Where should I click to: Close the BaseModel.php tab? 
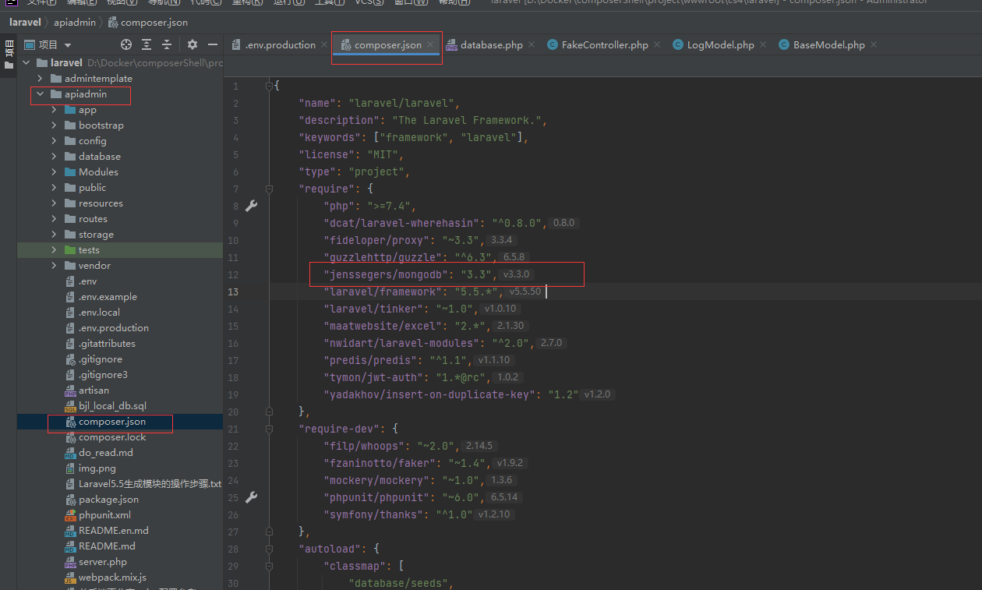[874, 45]
